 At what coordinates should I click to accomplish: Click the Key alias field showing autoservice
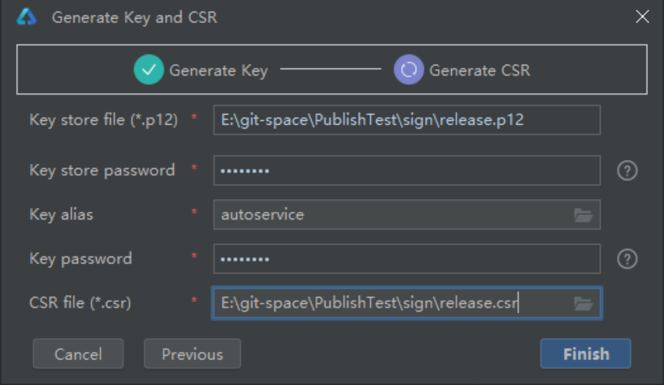(391, 215)
